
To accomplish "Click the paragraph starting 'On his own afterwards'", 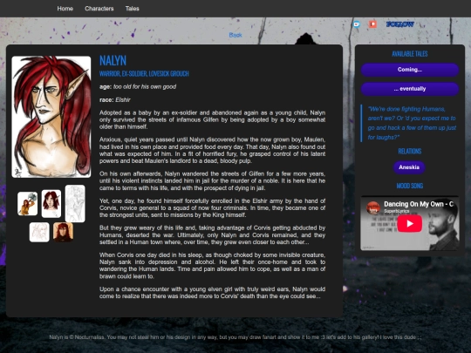I will (x=212, y=180).
